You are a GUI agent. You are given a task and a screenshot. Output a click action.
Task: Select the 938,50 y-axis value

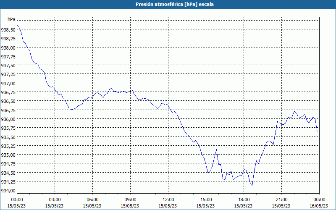pos(8,29)
